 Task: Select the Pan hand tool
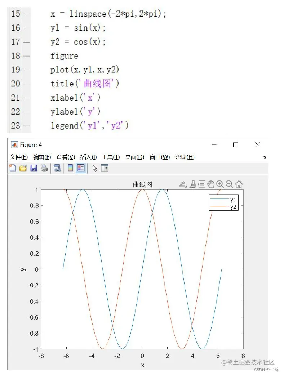pyautogui.click(x=211, y=184)
